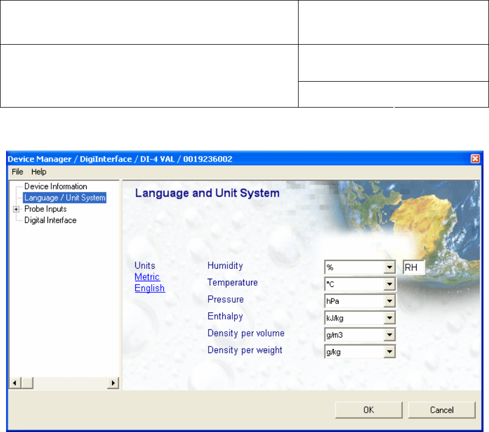Click the Units label
Screen dimensions: 489x432
145,265
